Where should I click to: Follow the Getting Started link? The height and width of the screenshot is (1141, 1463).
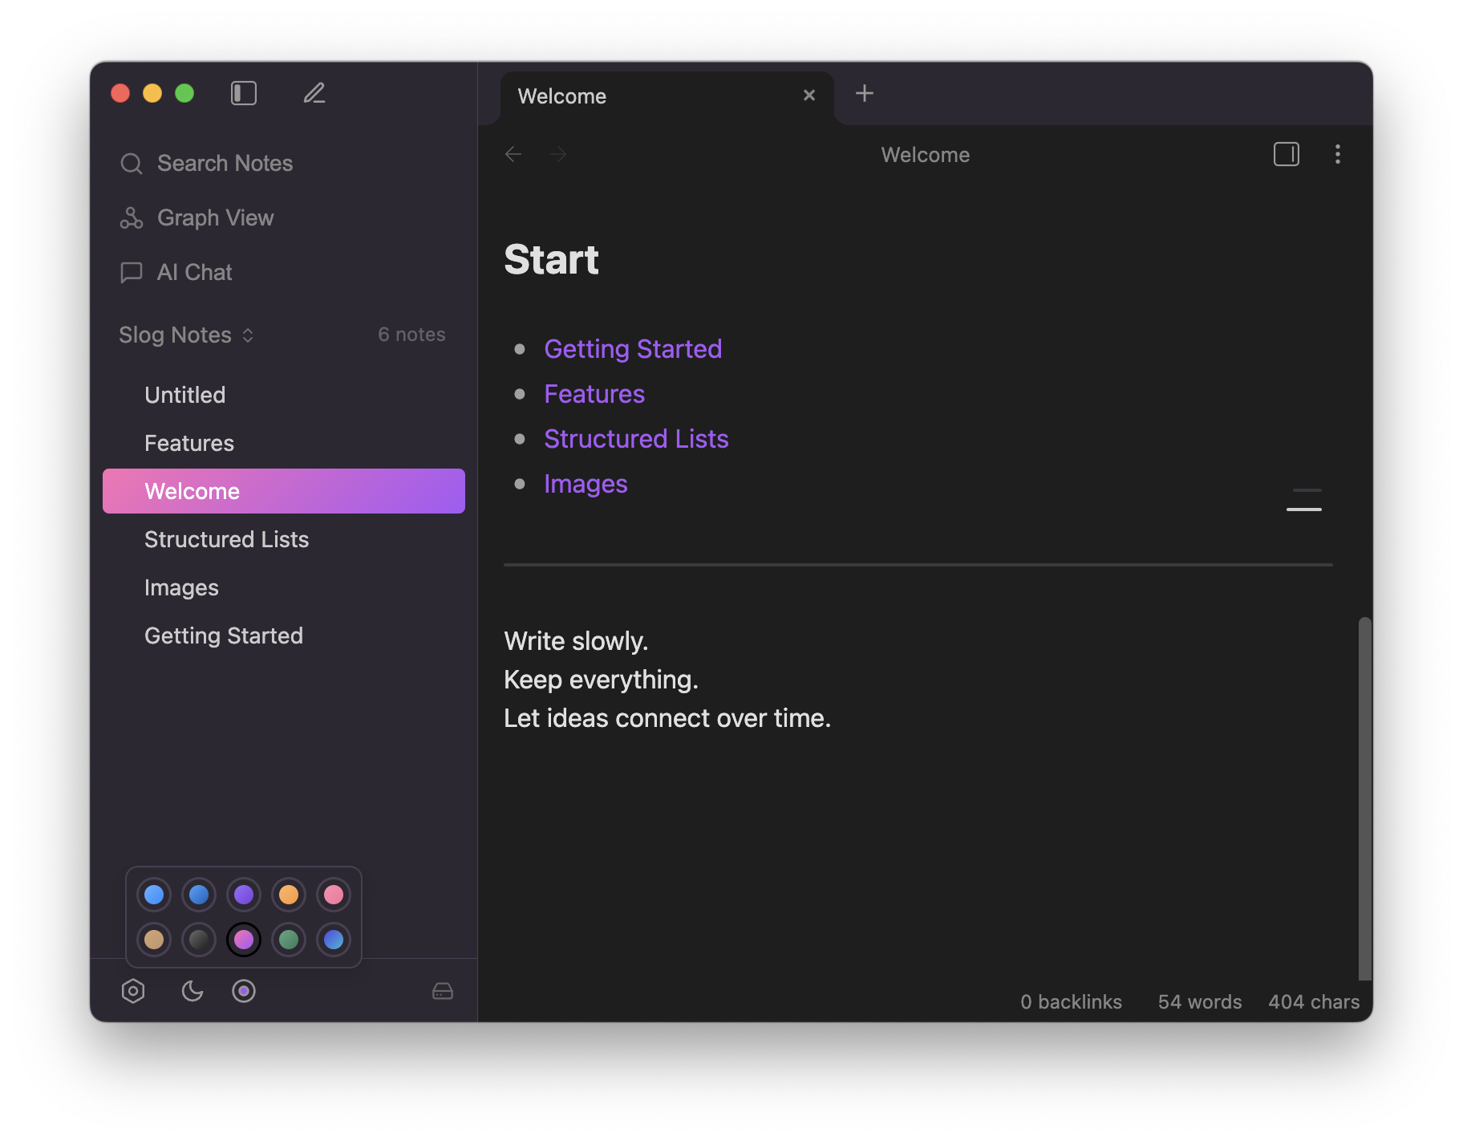pyautogui.click(x=633, y=349)
